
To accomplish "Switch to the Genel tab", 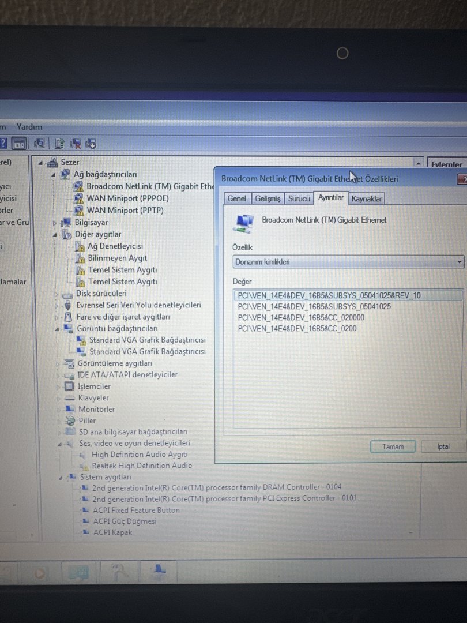I will 237,198.
